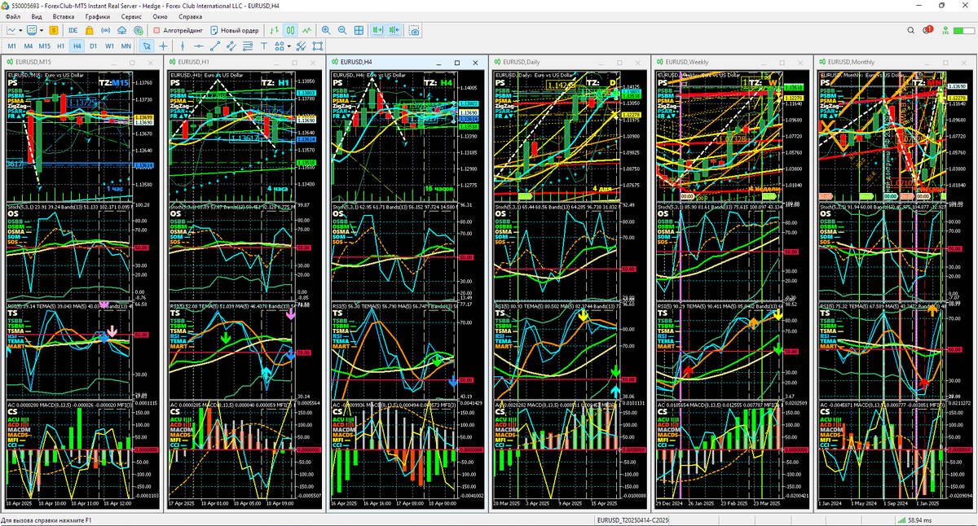Select the MN timeframe
Screen dimensions: 978x526
pyautogui.click(x=126, y=46)
